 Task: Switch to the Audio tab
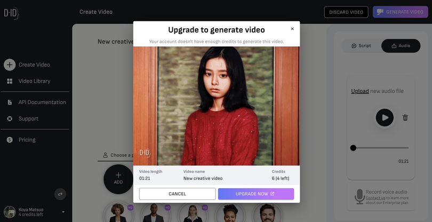coord(401,46)
